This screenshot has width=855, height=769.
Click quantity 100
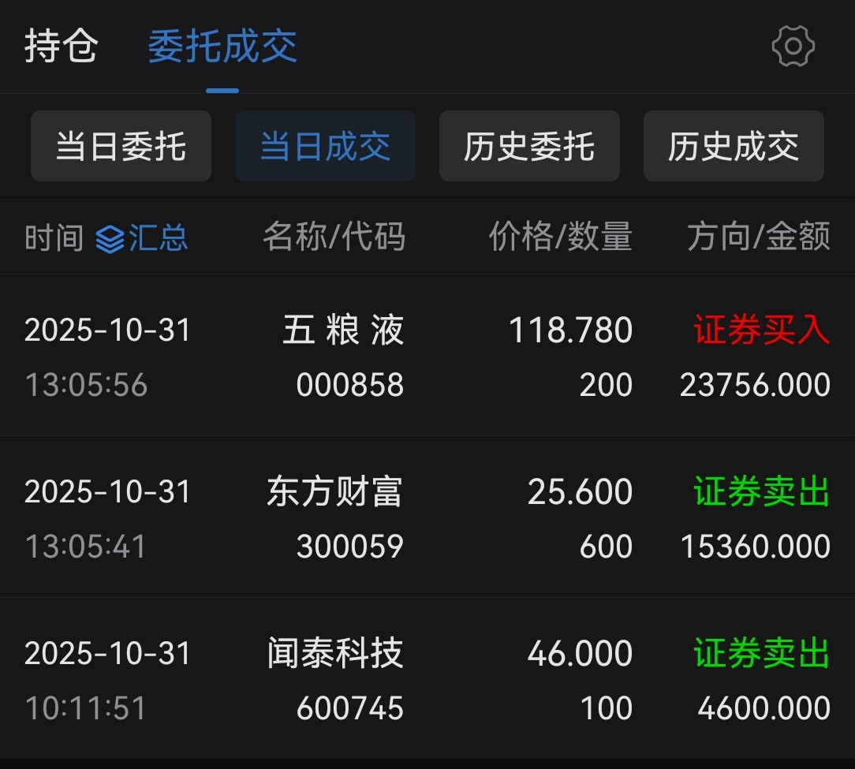(x=607, y=708)
